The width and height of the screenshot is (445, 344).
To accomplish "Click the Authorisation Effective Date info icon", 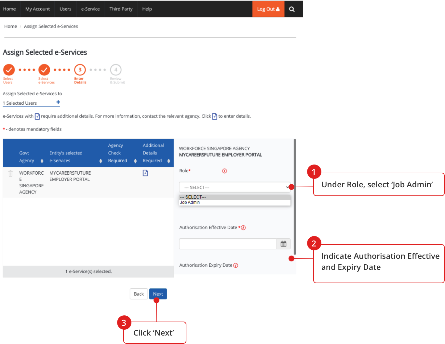I will [x=243, y=228].
